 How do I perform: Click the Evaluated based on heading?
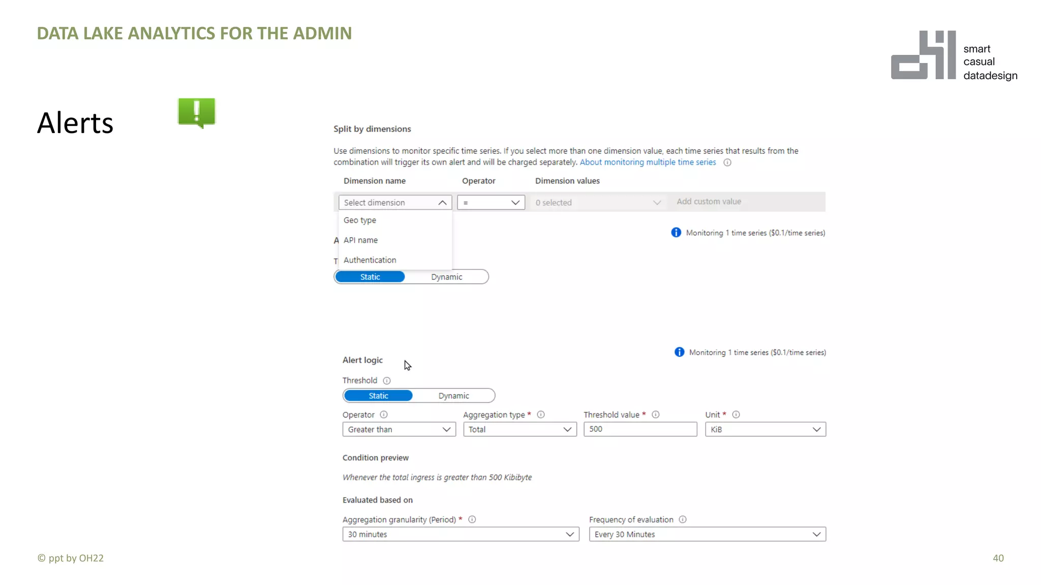[378, 500]
